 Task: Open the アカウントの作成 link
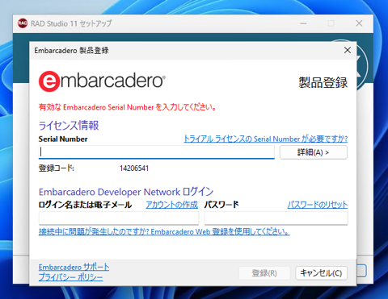tap(172, 205)
